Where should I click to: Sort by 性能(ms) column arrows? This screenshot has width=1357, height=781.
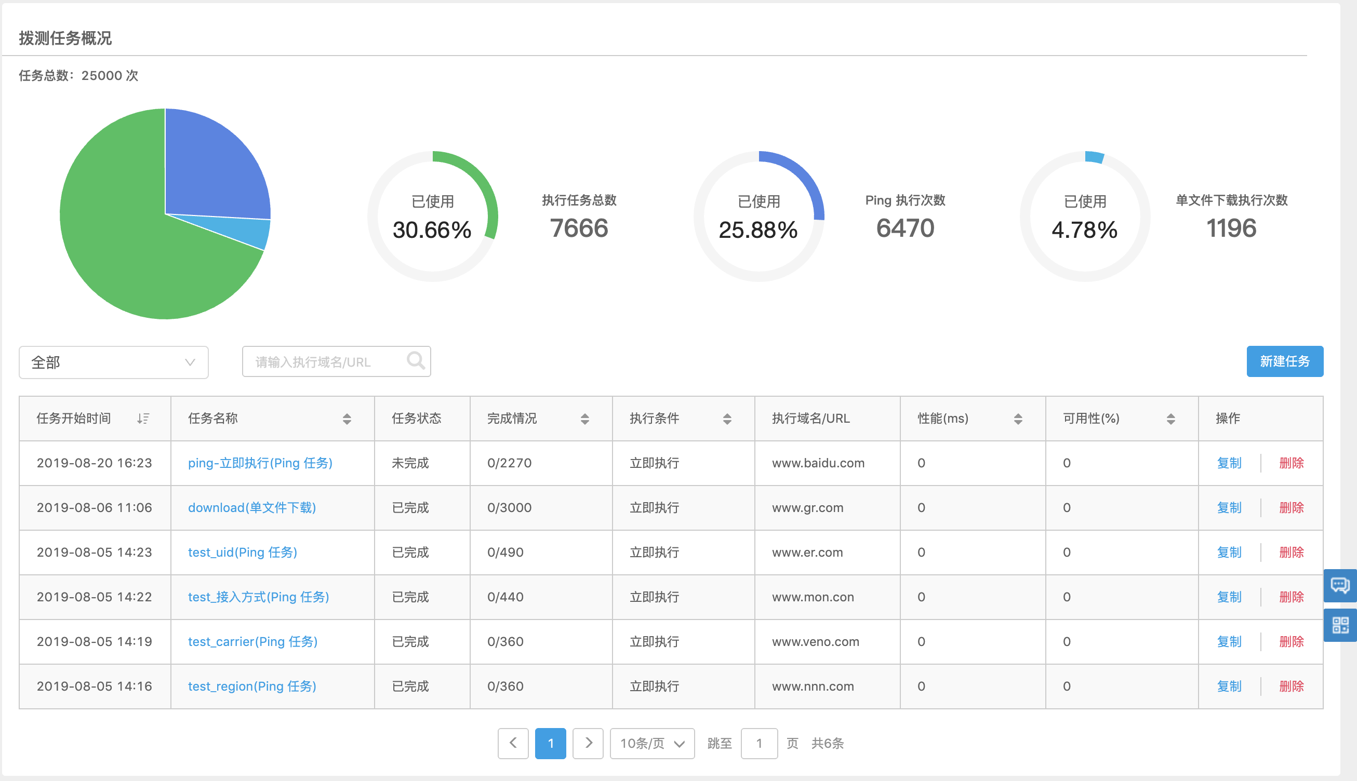pos(1018,419)
